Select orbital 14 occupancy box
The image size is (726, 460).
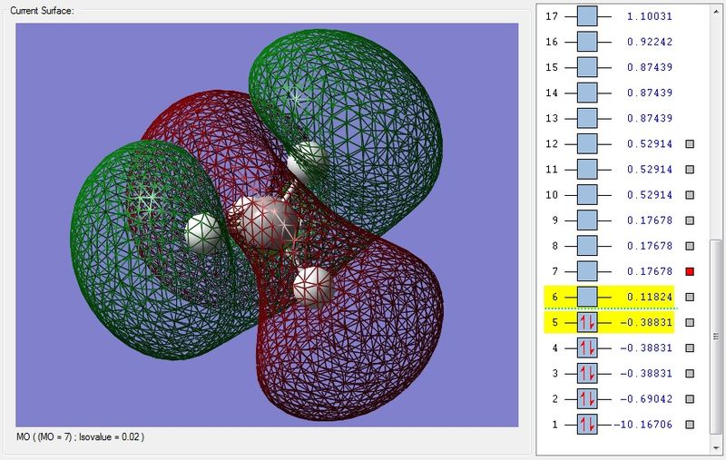[x=587, y=93]
